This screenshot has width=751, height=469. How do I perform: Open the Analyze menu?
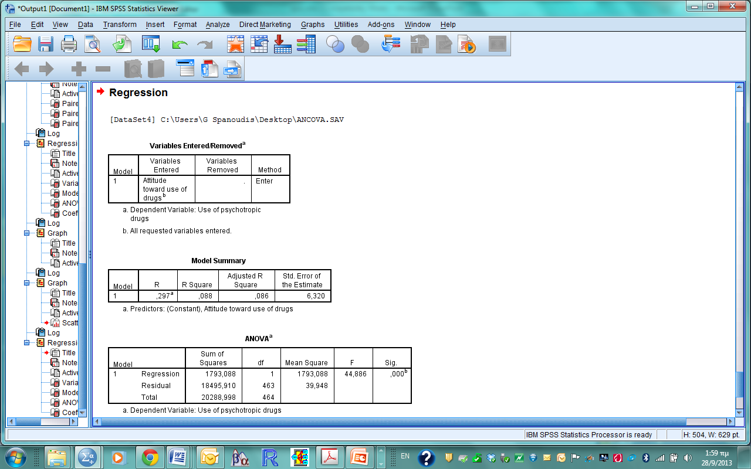(x=218, y=25)
